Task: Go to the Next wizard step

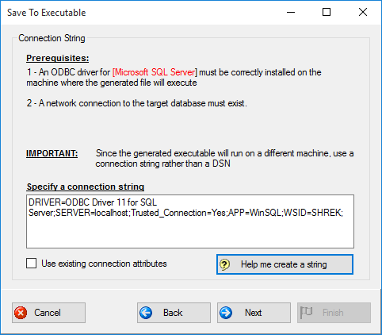Action: click(x=254, y=313)
